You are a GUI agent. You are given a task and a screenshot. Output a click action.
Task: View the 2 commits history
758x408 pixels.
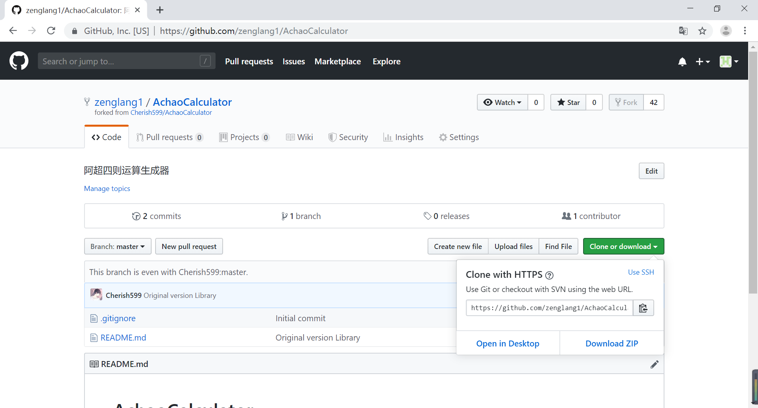click(x=156, y=216)
